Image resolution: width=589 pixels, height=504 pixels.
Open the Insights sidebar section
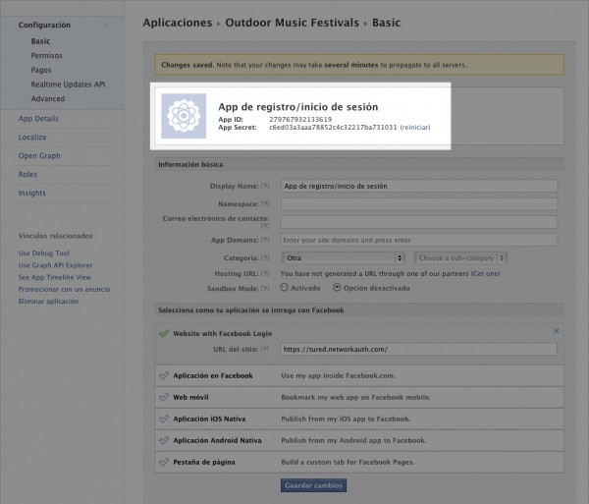(32, 193)
